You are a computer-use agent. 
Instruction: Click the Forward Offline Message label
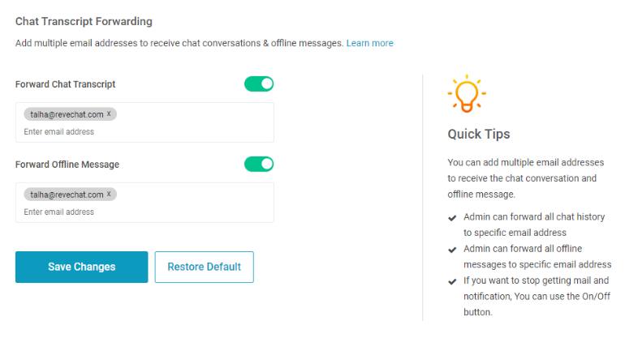pyautogui.click(x=67, y=164)
